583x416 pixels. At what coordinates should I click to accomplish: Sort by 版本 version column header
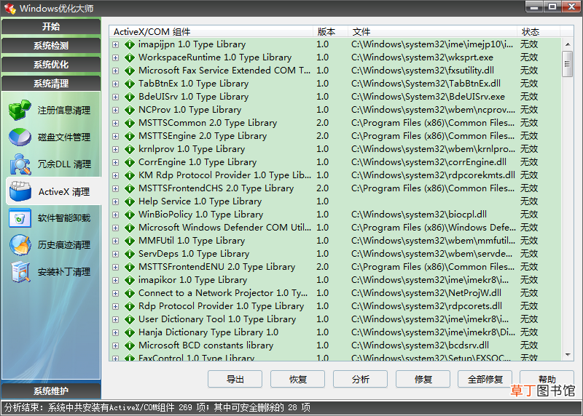click(x=331, y=31)
